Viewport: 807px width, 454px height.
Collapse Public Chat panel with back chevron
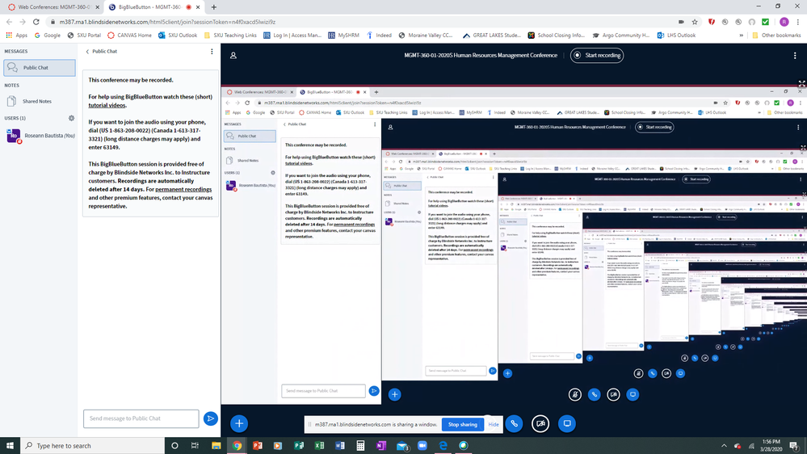click(88, 51)
